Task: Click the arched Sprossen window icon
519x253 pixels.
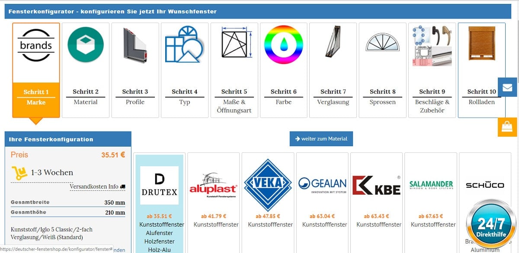Action: [382, 42]
